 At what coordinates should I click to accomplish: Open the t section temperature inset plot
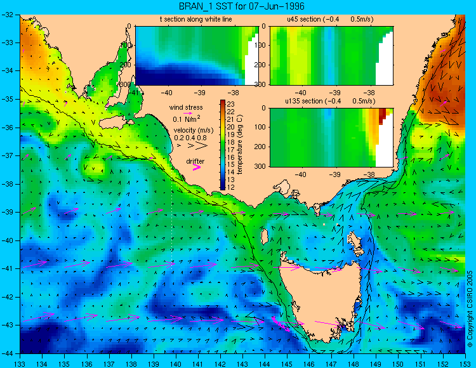tap(197, 56)
